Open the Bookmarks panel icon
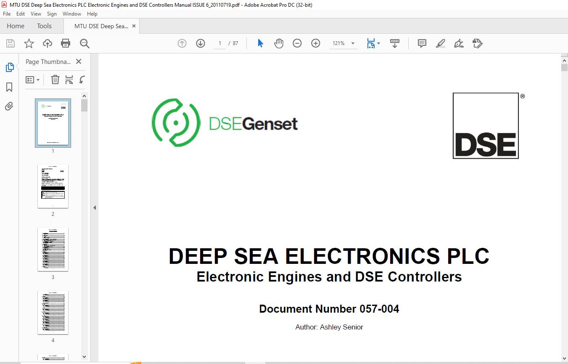 (x=9, y=87)
